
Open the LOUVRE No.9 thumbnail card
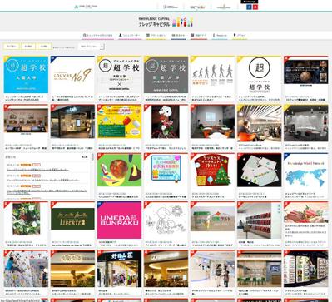72,75
